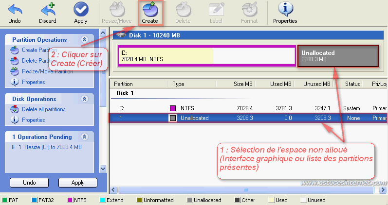Click the Delete all partitions link
Viewport: 388px width, 205px height.
point(43,109)
